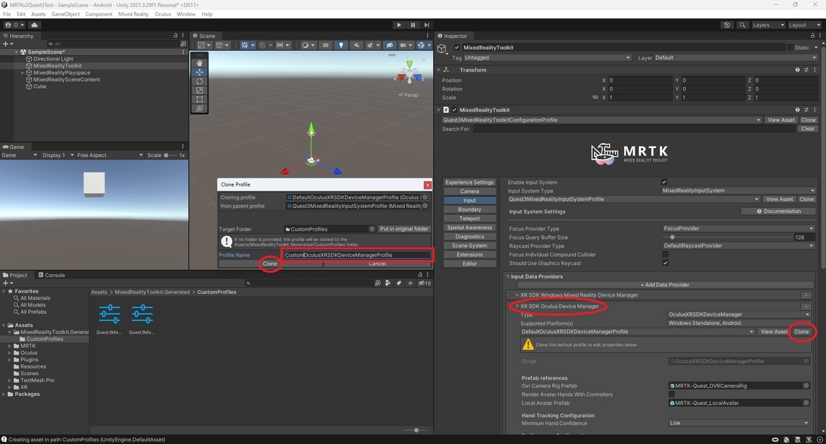Toggle 2D view mode in Scene
Image resolution: width=826 pixels, height=444 pixels.
pos(326,45)
